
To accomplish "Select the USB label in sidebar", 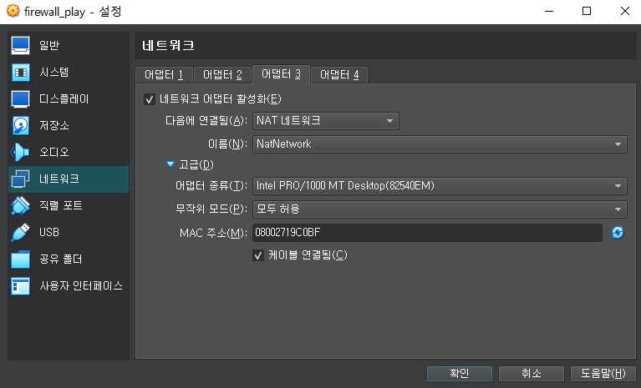I will point(49,232).
